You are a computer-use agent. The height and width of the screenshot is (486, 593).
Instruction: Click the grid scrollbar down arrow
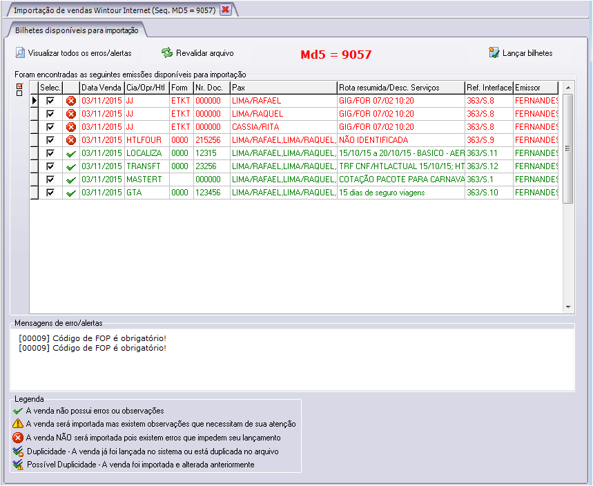(568, 307)
